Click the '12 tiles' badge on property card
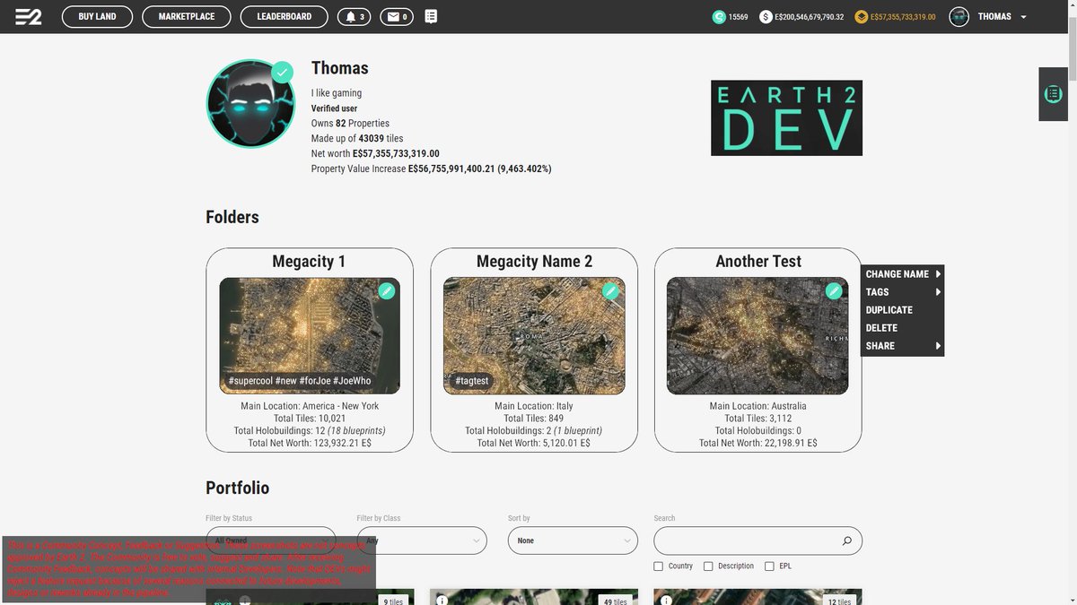This screenshot has width=1077, height=605. coord(839,601)
